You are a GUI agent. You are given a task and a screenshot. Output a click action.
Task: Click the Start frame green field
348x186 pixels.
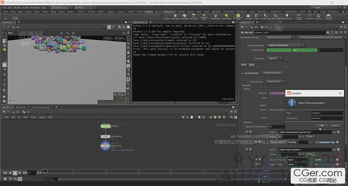279,50
